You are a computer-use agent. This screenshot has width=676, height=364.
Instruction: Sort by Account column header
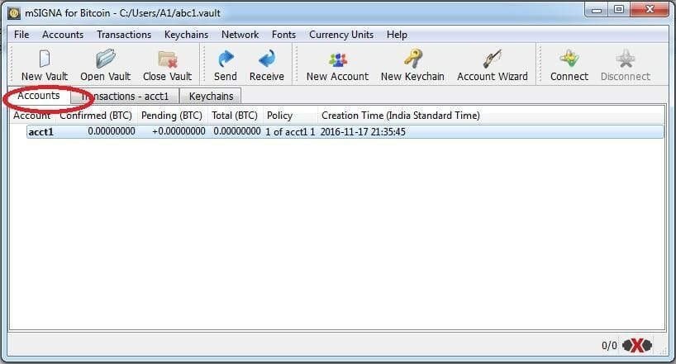[32, 116]
